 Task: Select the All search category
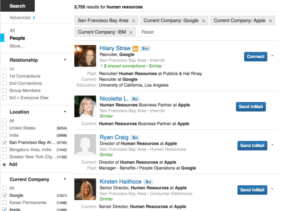12,30
